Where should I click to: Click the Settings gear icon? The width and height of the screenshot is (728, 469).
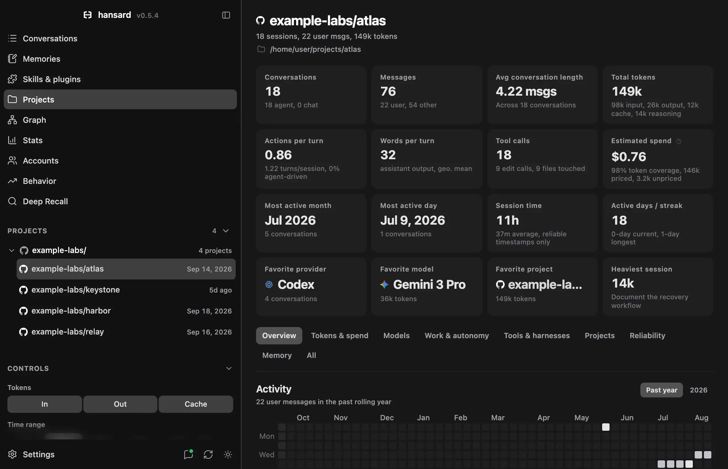[x=12, y=454]
